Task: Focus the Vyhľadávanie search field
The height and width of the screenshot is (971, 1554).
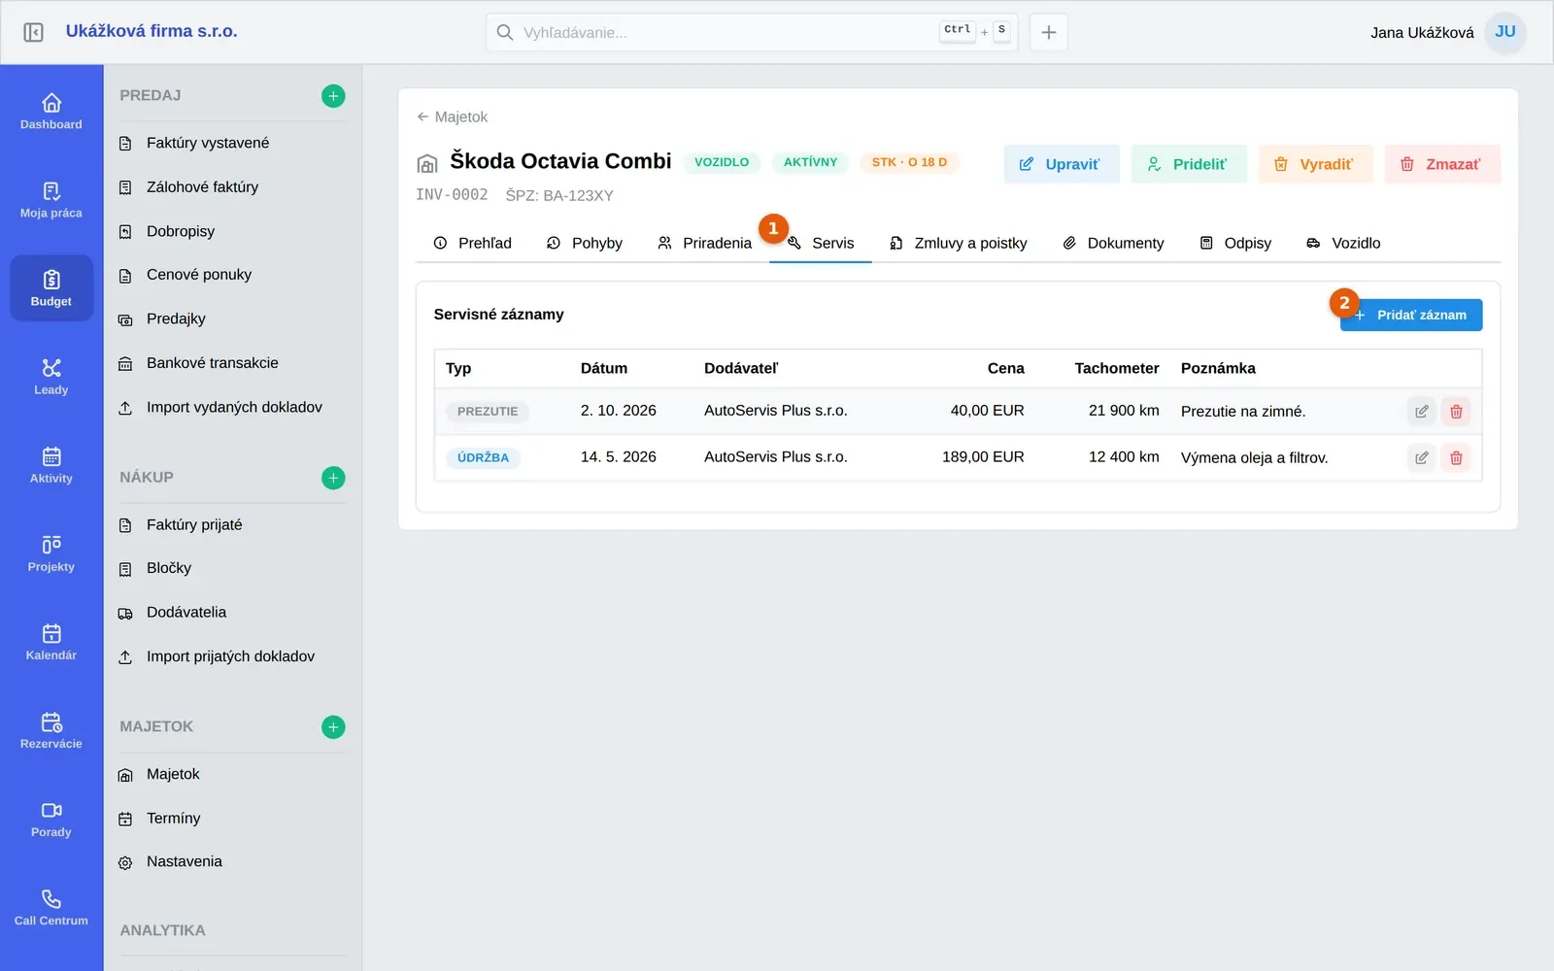Action: click(x=752, y=32)
